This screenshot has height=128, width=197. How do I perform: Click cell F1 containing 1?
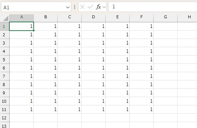tap(141, 26)
